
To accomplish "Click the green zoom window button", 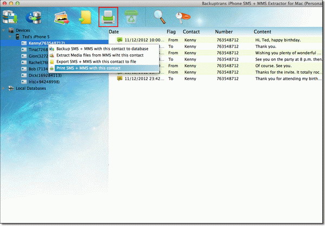I will click(18, 3).
